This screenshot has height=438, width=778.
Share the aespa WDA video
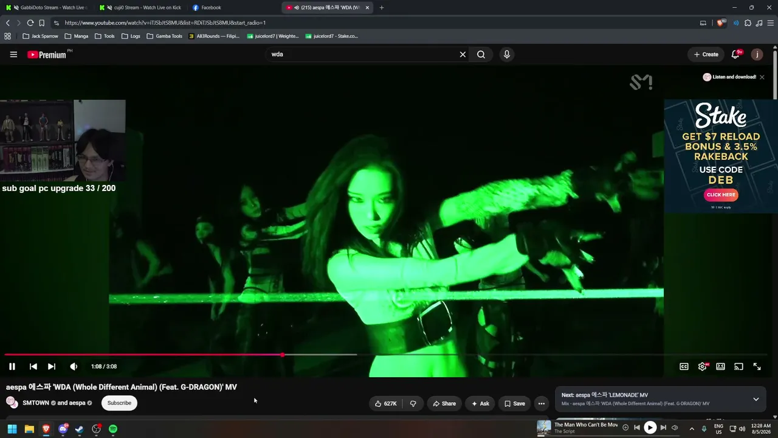[444, 403]
